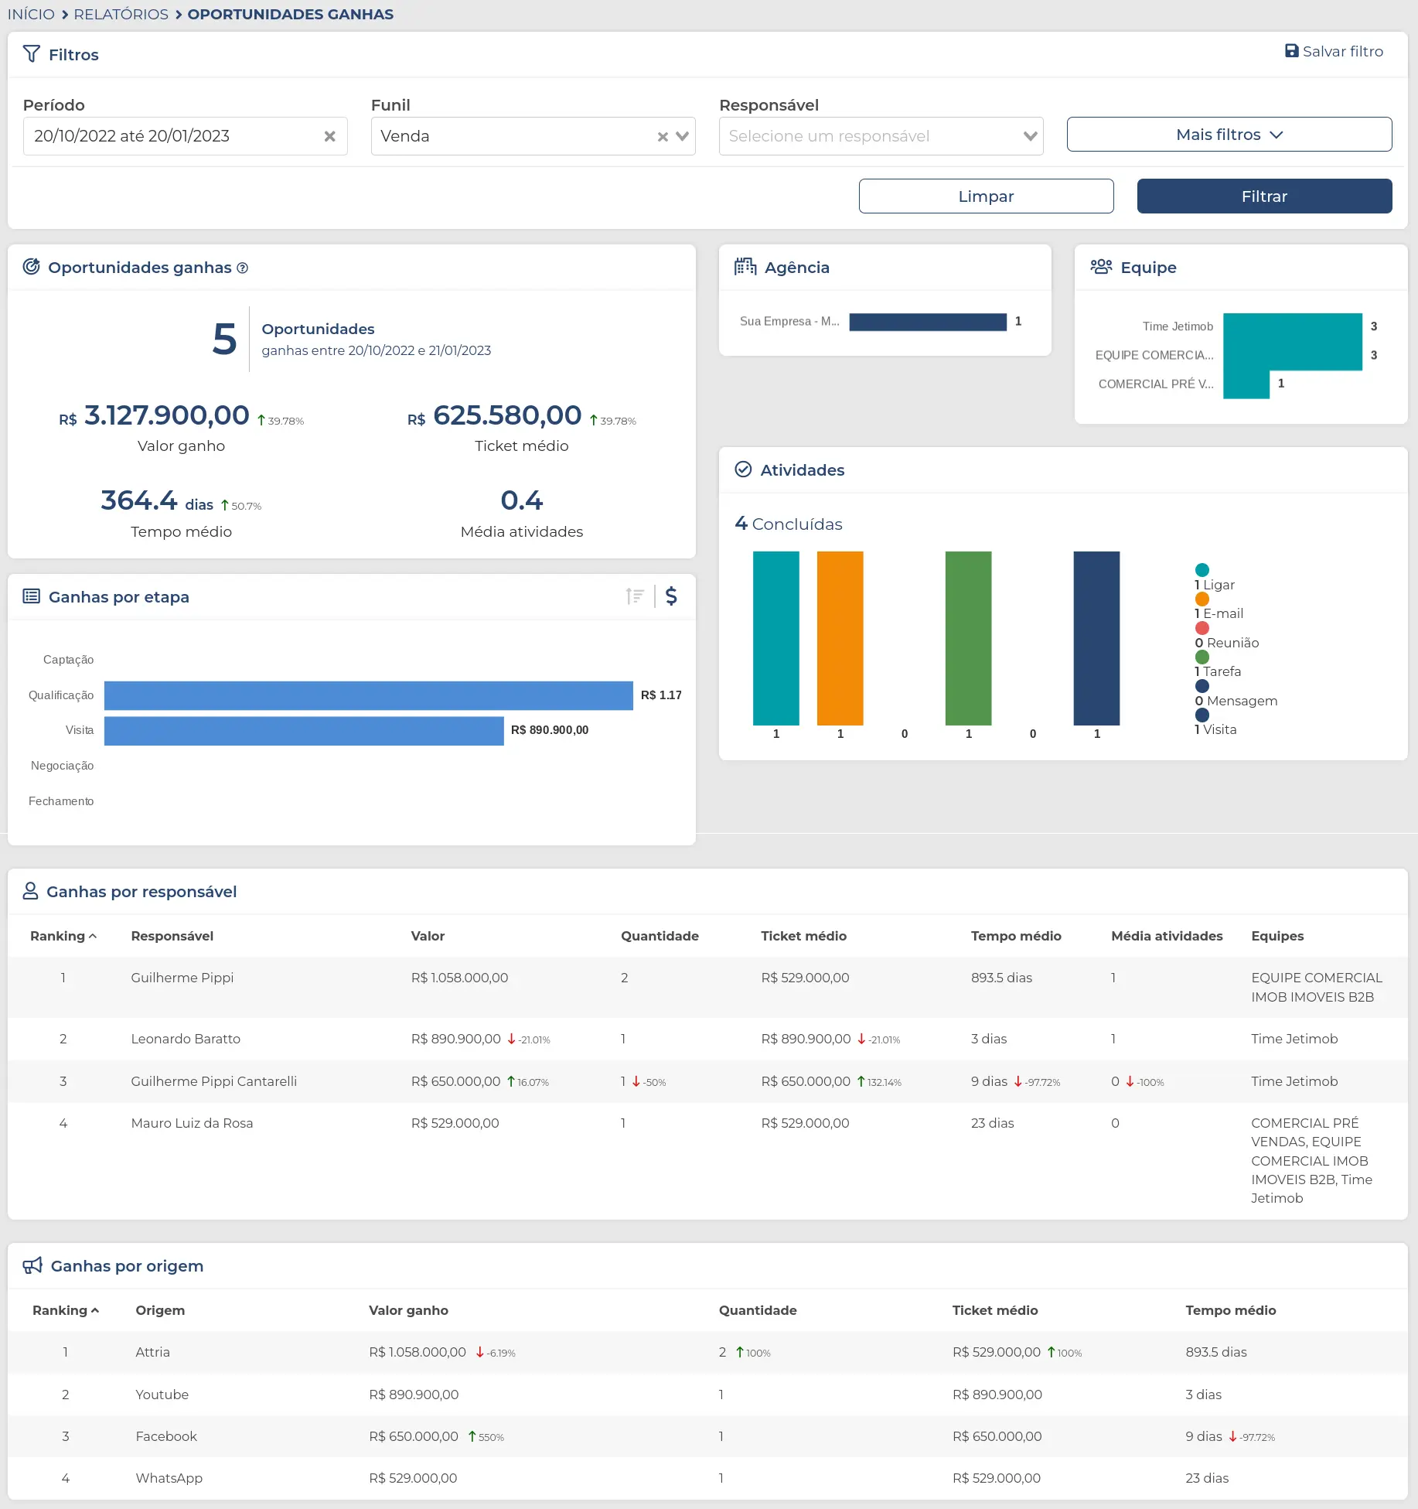
Task: Click the Origem column header
Action: 160,1310
